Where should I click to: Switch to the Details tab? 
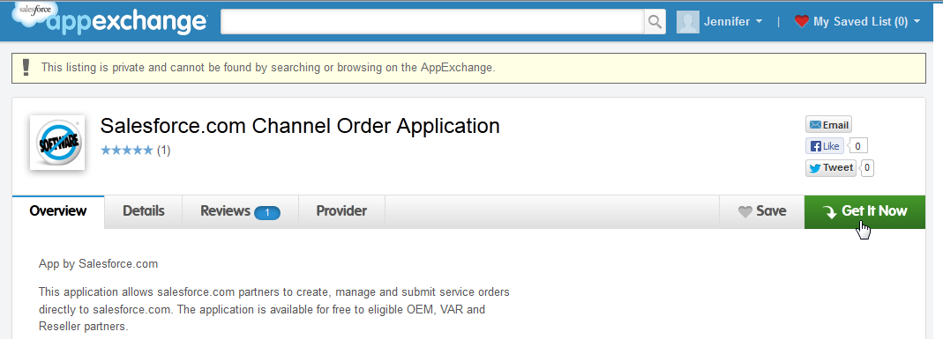pyautogui.click(x=143, y=211)
